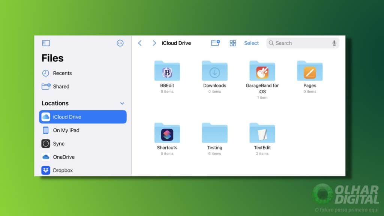
Task: Click the iCloud Drive title text
Action: [176, 43]
